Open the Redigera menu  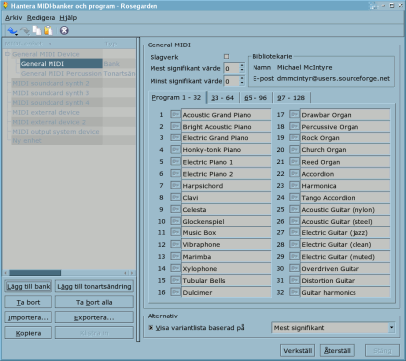[x=41, y=18]
